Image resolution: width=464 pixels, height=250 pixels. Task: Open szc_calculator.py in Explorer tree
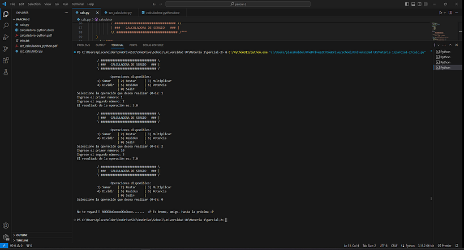[x=42, y=51]
